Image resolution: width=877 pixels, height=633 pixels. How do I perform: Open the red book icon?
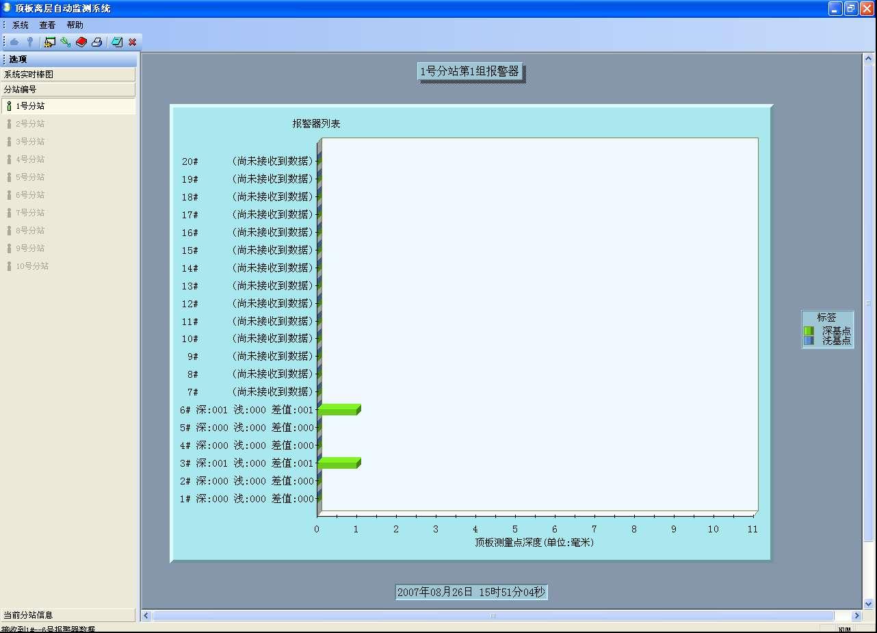[81, 42]
